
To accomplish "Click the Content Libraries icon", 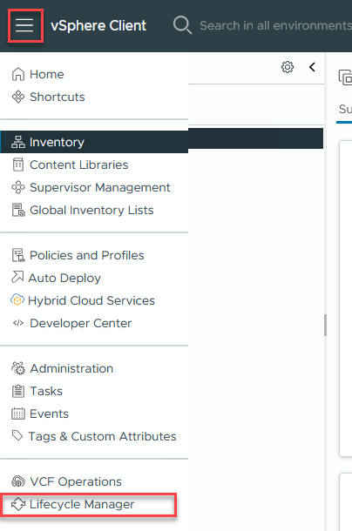I will tap(18, 165).
